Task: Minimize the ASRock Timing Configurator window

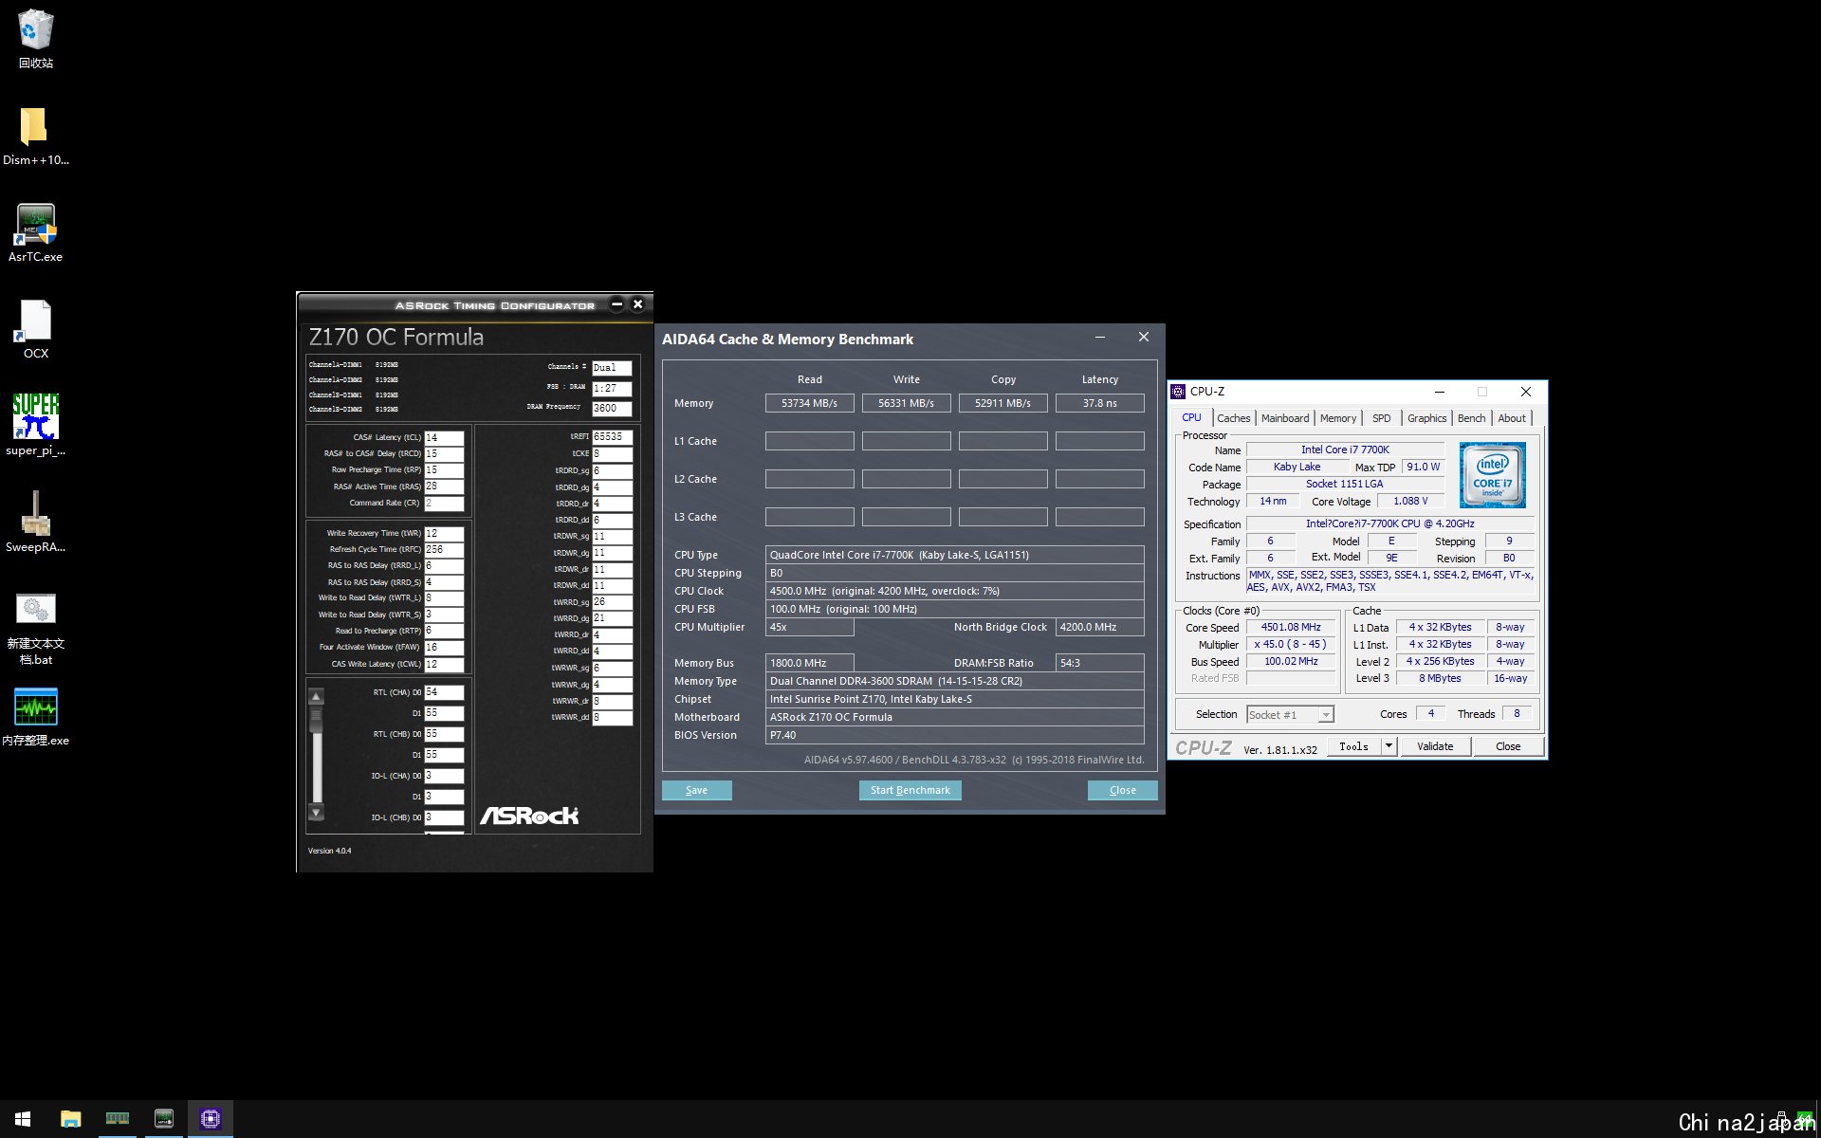Action: point(616,304)
